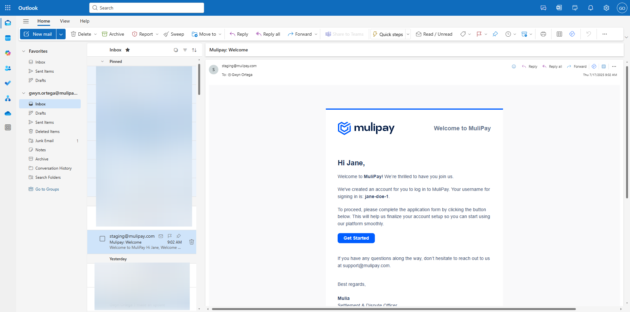Screen dimensions: 630x312
Task: Open ribbon More options ellipsis
Action: pos(605,34)
